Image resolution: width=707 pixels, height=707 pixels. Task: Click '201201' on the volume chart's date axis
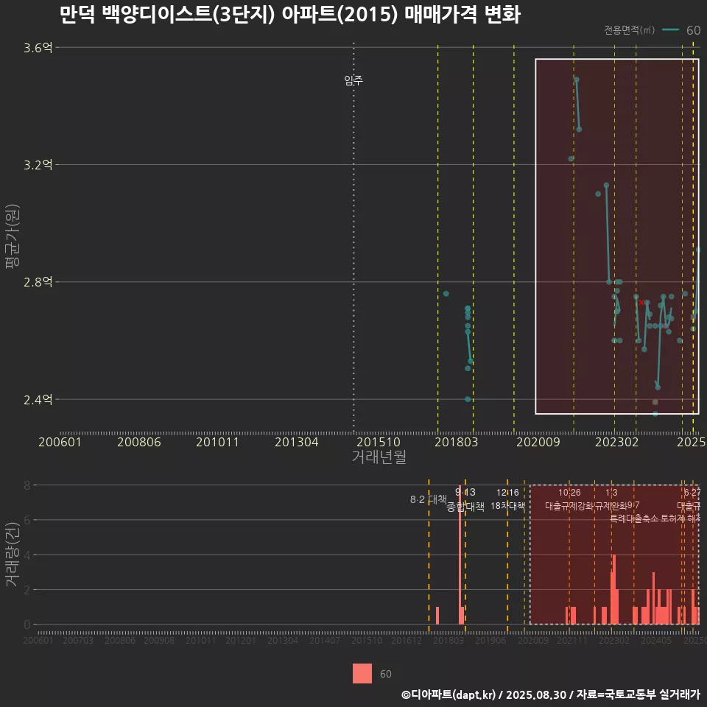click(241, 640)
